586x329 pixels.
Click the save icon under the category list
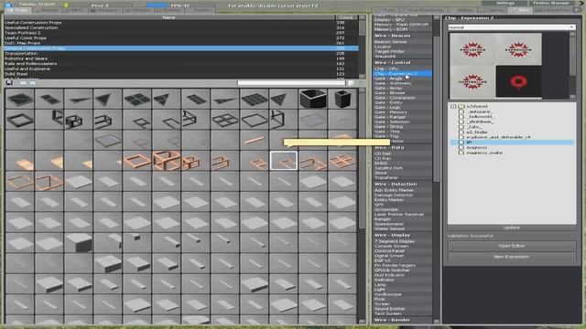coord(9,83)
